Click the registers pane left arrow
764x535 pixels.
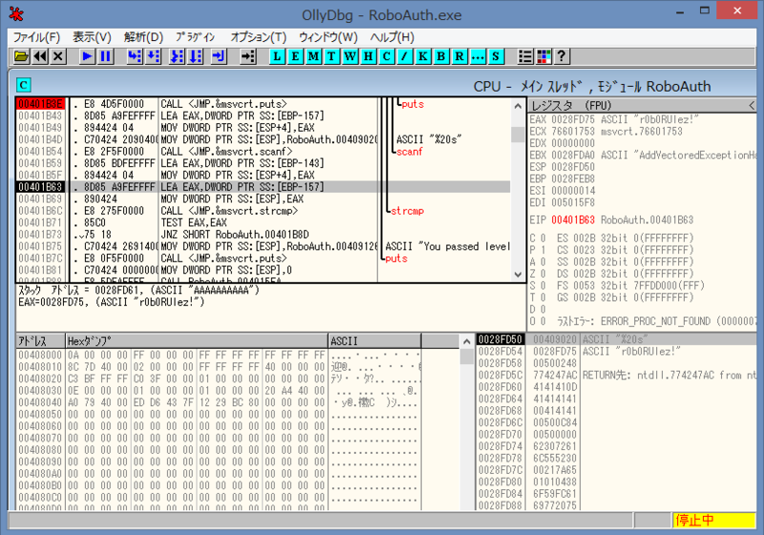pyautogui.click(x=752, y=106)
